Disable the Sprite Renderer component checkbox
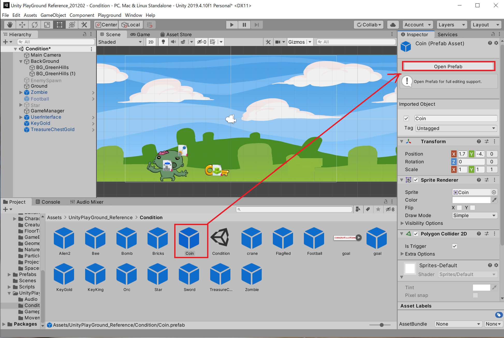504x338 pixels. click(416, 180)
